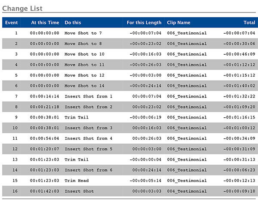
Task: Click total -00:01:40:02
Action: [239, 86]
